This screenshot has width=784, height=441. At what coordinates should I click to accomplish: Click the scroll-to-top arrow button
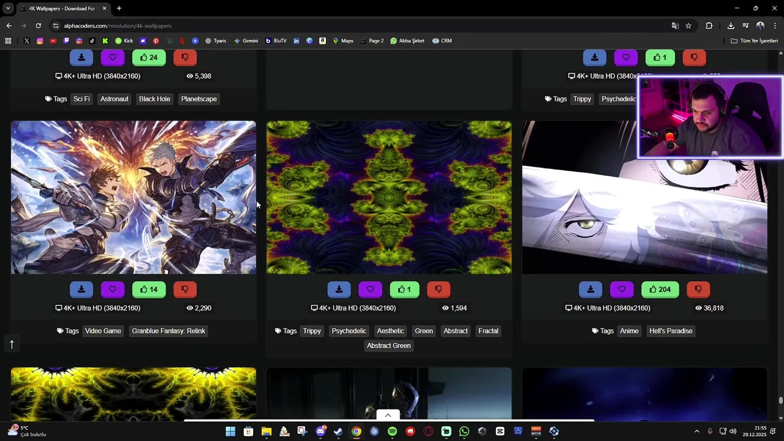11,344
